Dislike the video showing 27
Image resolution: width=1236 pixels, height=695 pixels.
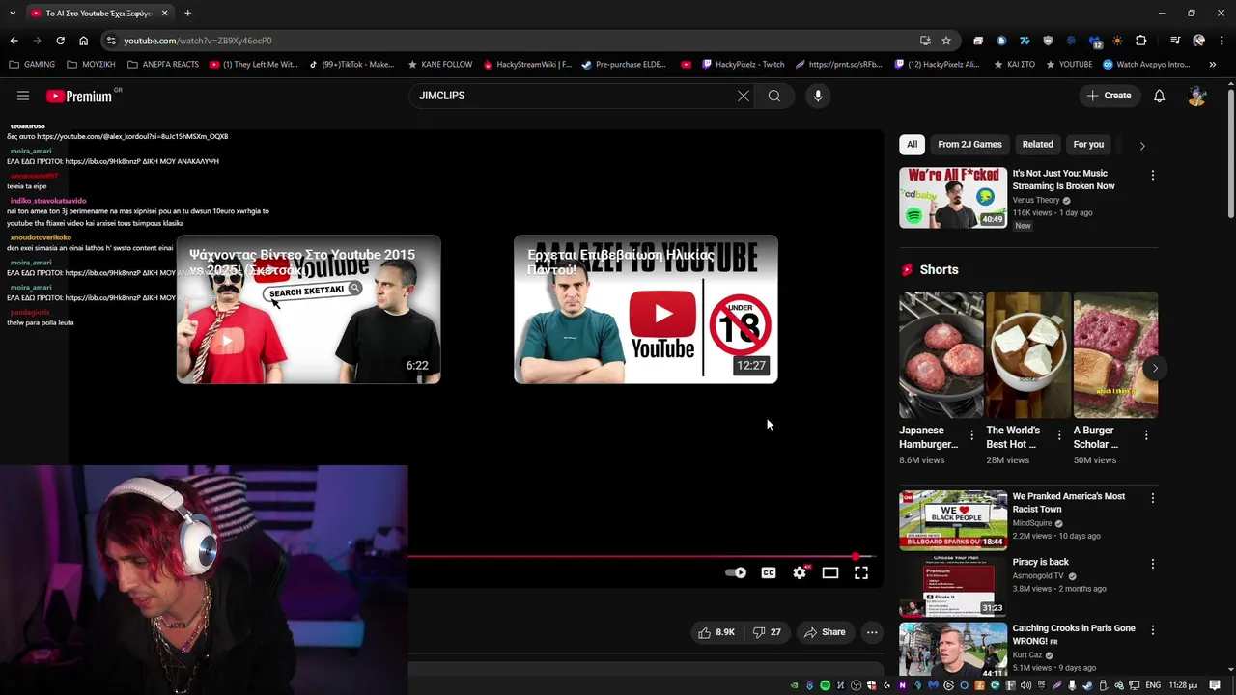pyautogui.click(x=768, y=632)
